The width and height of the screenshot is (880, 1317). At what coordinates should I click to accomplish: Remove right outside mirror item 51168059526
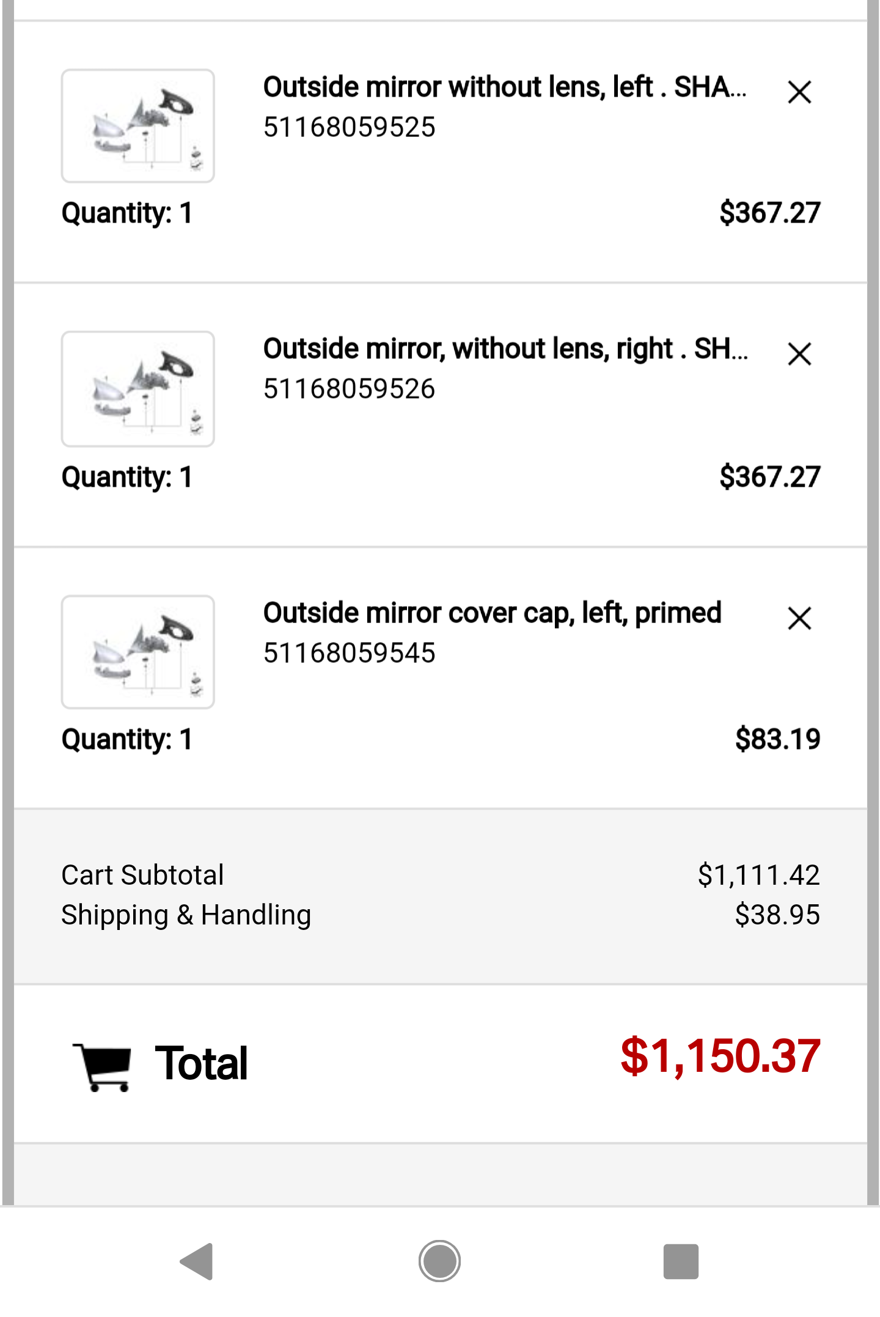click(x=799, y=354)
